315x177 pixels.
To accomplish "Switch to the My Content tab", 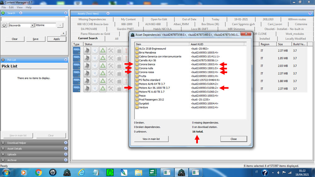I will coord(128,19).
